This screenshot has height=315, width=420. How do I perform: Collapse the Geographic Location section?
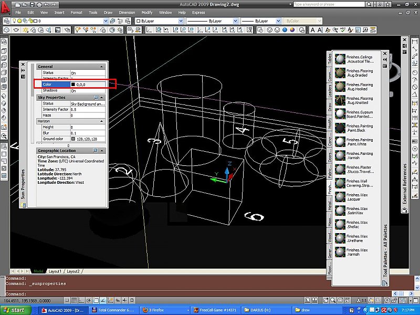coord(103,151)
